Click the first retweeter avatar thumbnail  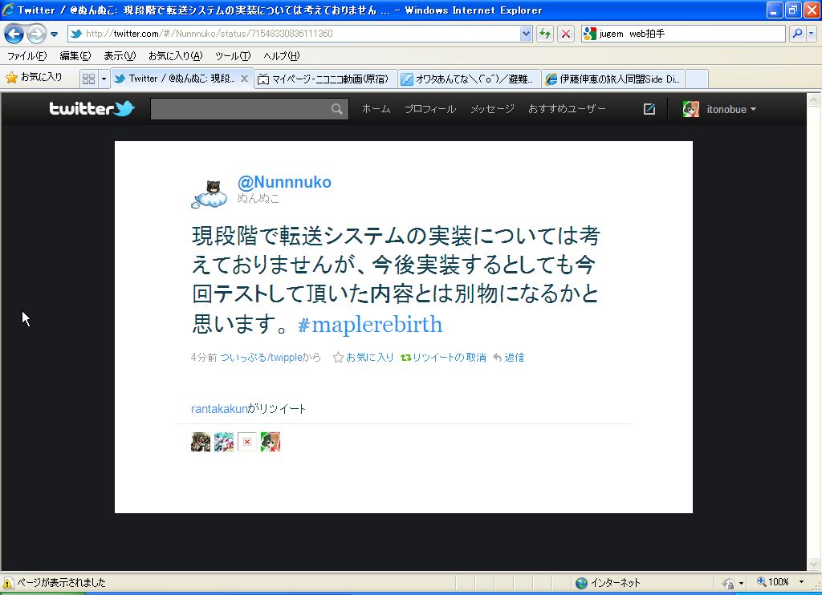click(x=201, y=442)
